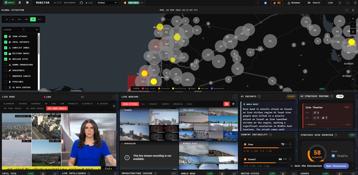Switch Live Webcams to grid view
This screenshot has height=175, width=358.
tap(227, 104)
